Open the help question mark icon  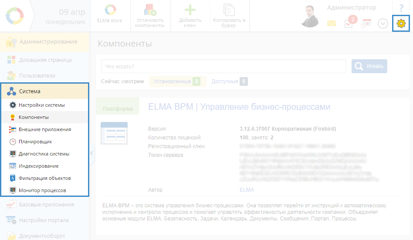(401, 8)
